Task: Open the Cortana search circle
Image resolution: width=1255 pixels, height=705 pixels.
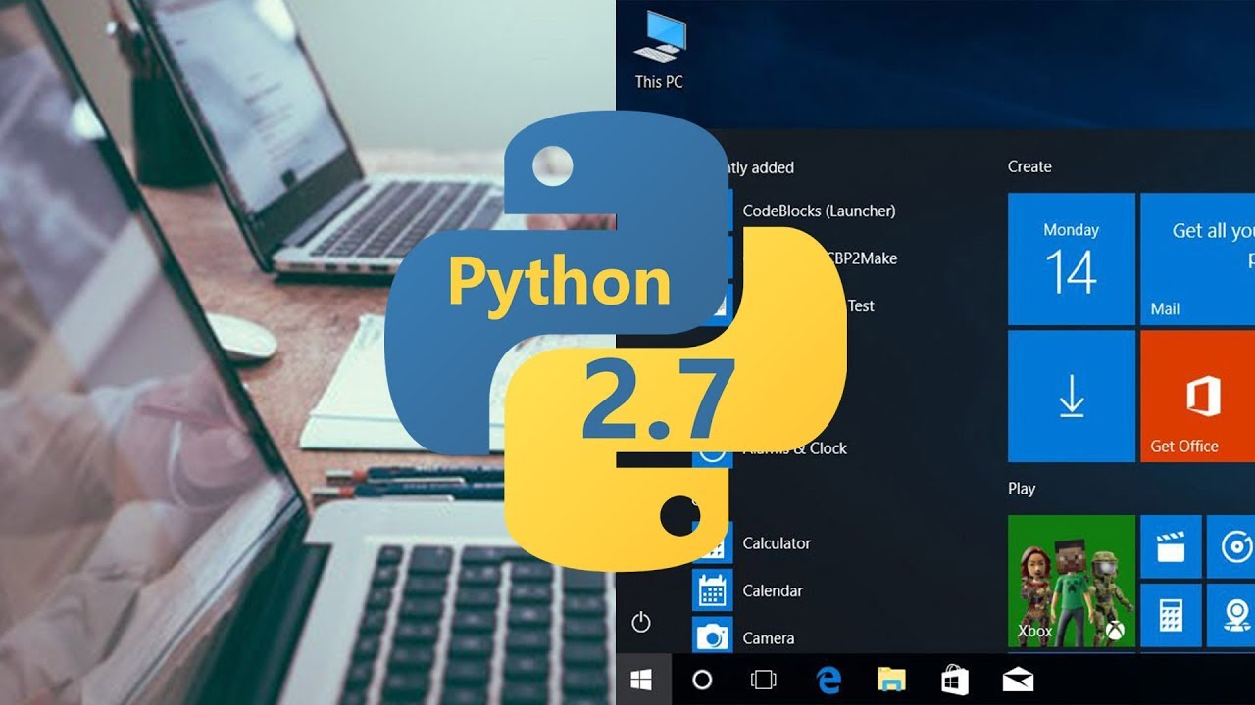Action: pos(702,680)
